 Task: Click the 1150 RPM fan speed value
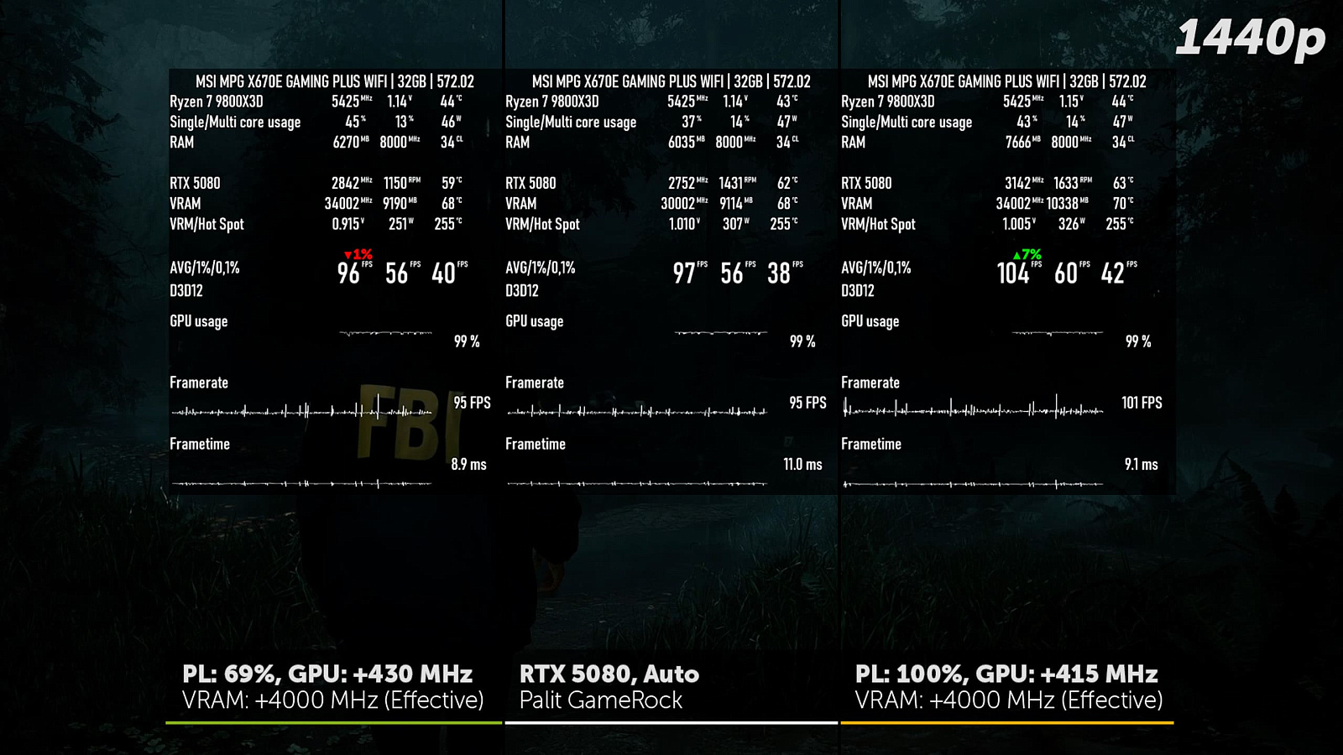(x=402, y=183)
